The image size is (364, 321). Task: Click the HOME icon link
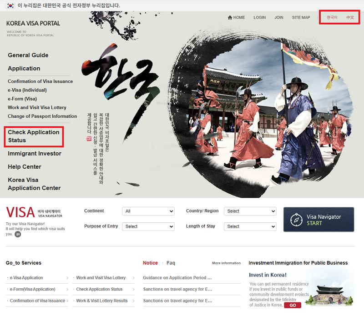pyautogui.click(x=236, y=18)
